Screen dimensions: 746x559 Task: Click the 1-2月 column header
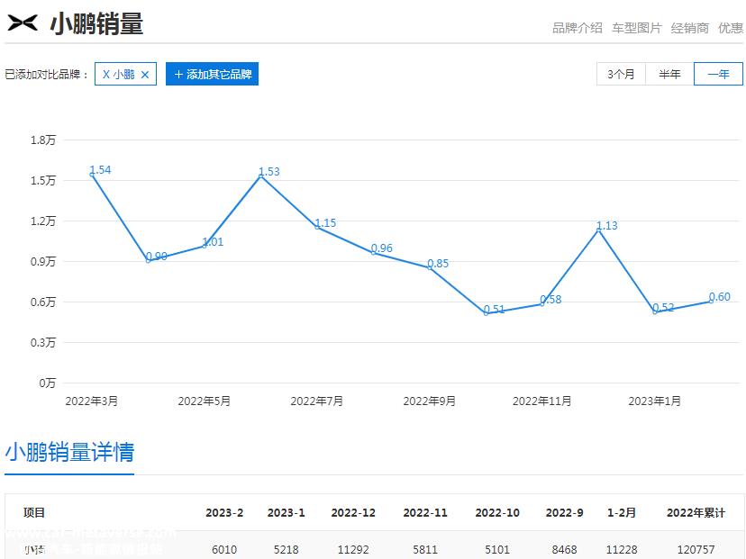click(622, 513)
